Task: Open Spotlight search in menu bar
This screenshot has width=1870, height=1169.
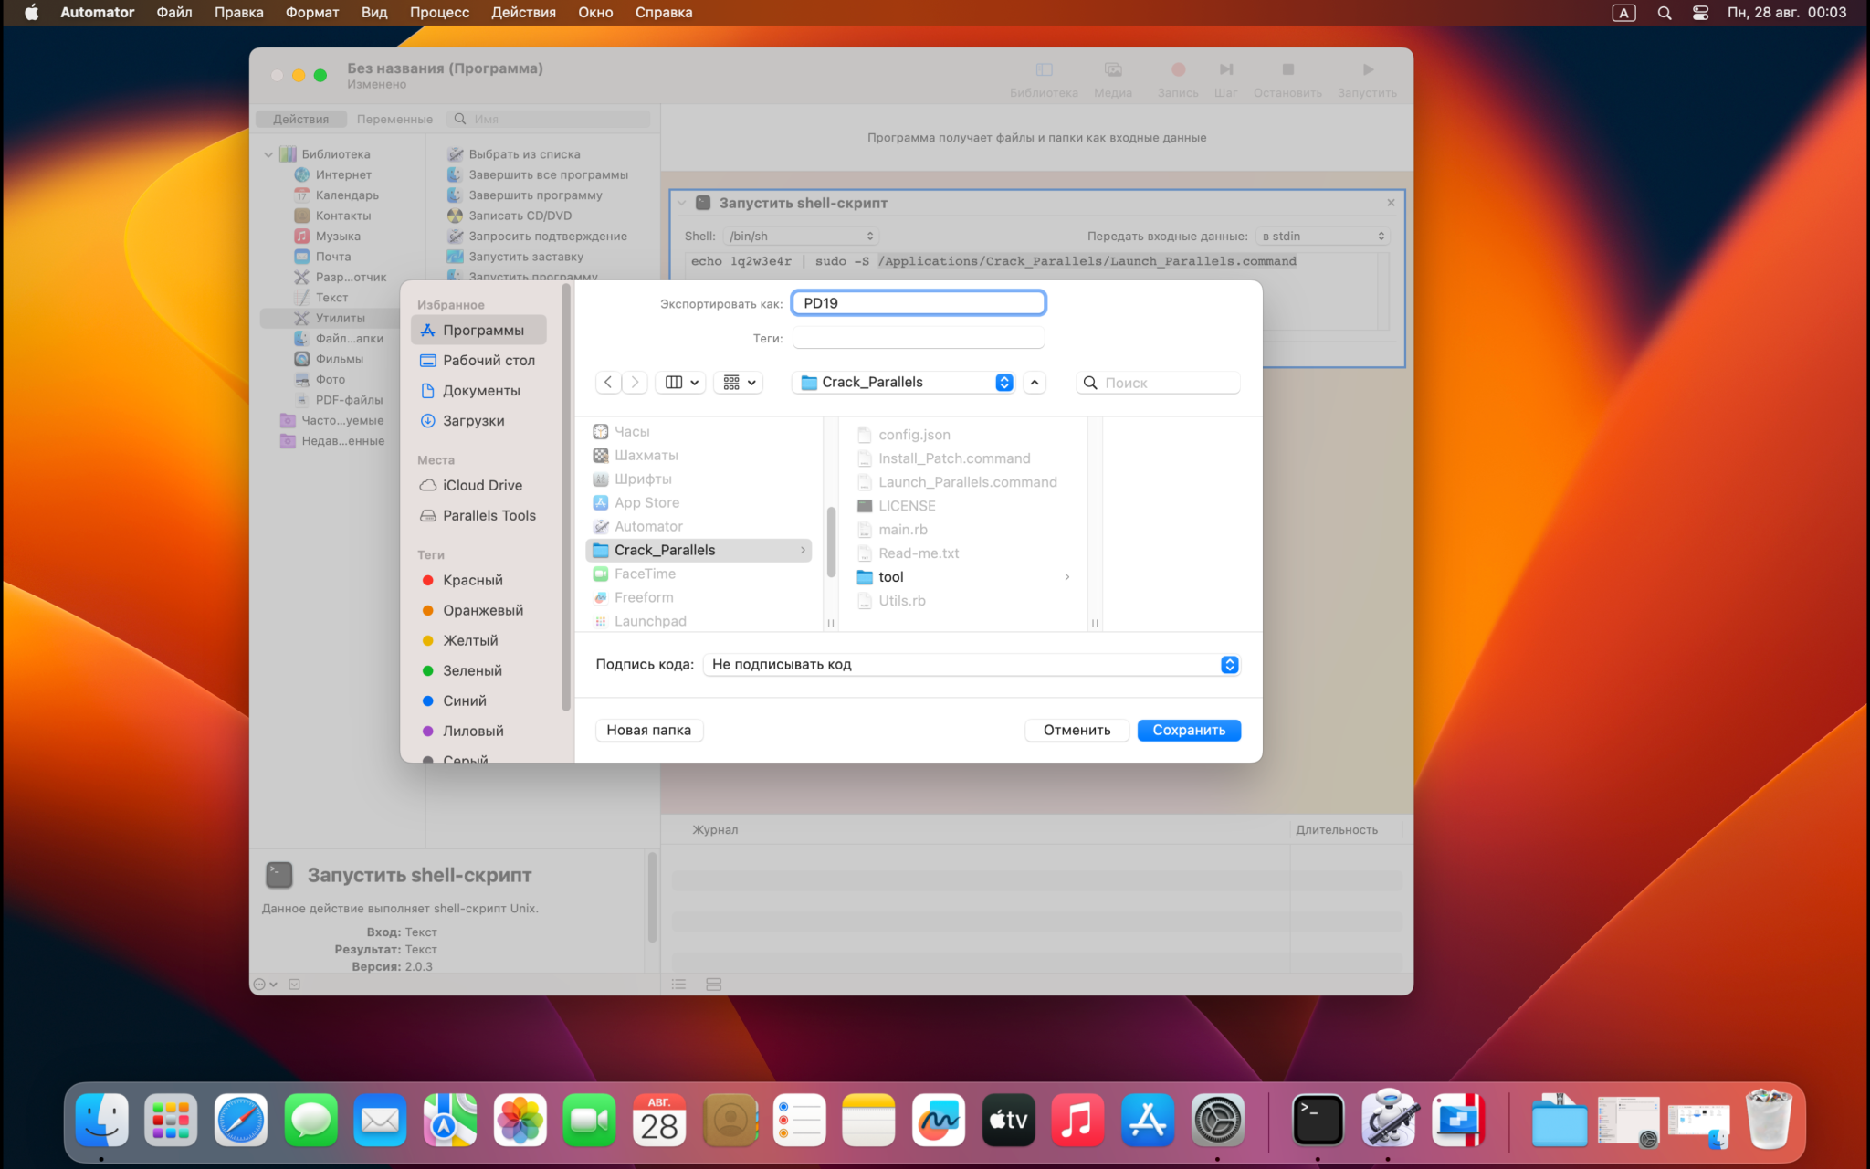Action: click(1665, 13)
